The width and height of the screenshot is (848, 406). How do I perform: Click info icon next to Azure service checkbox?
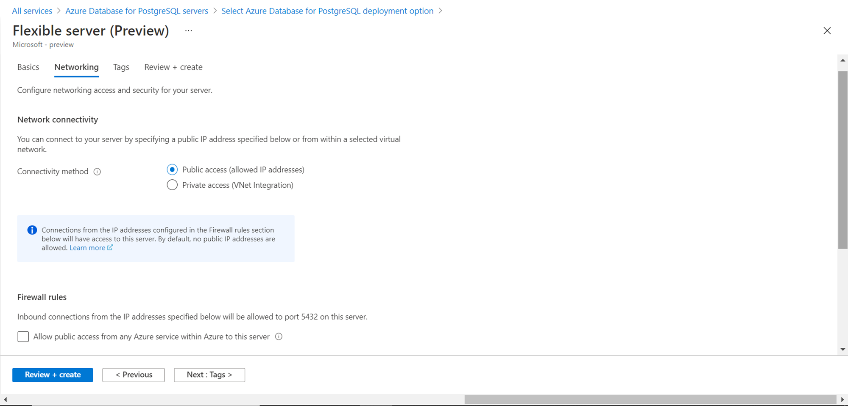279,336
